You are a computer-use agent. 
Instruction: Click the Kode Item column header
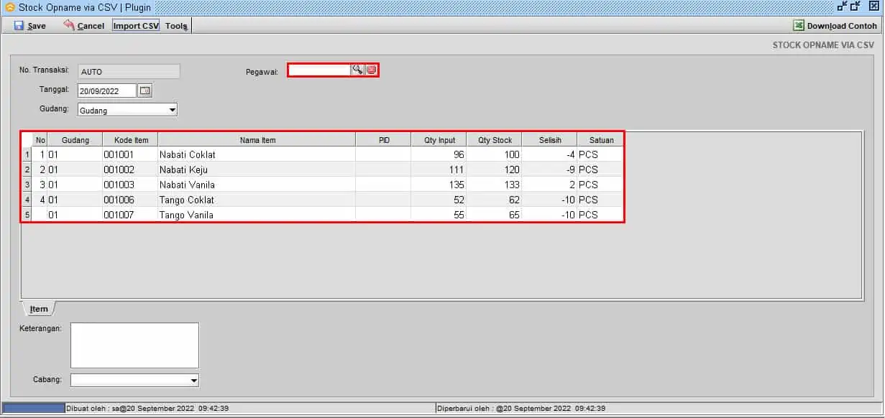coord(131,140)
